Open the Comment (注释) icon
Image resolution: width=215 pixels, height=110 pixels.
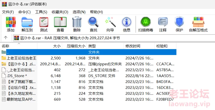[x=163, y=22]
